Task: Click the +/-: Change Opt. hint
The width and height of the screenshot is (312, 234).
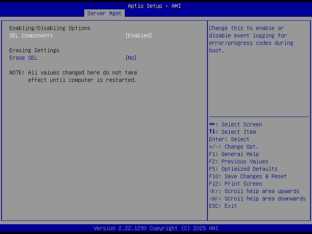Action: coord(234,147)
